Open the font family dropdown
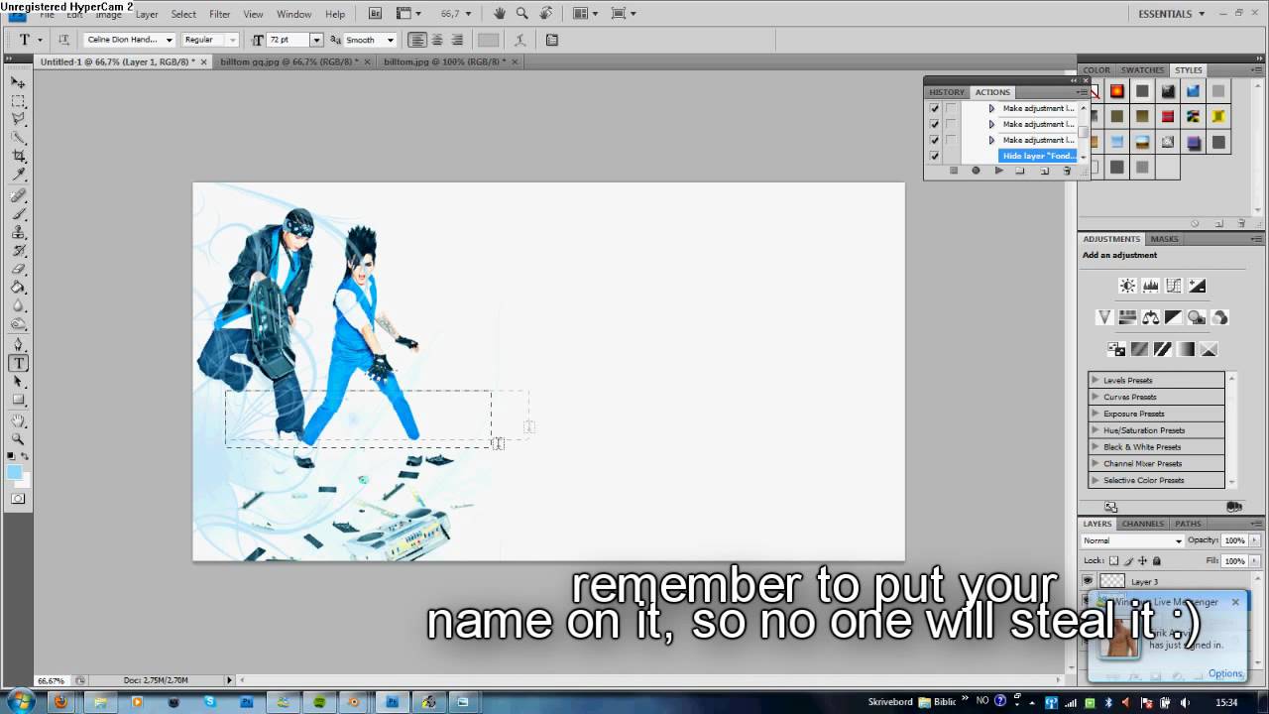The height and width of the screenshot is (714, 1269). tap(170, 41)
